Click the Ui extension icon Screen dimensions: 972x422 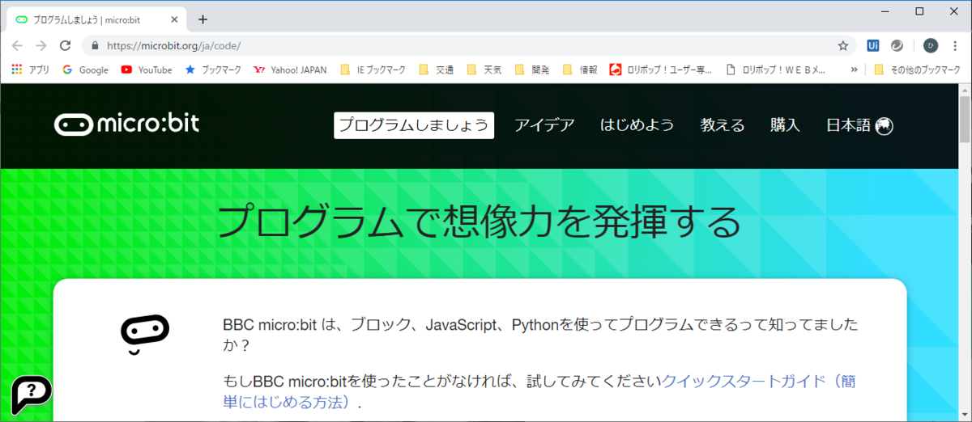(x=873, y=46)
